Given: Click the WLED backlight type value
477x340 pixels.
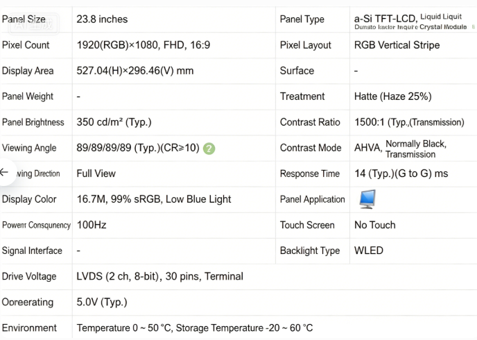Looking at the screenshot, I should 368,250.
